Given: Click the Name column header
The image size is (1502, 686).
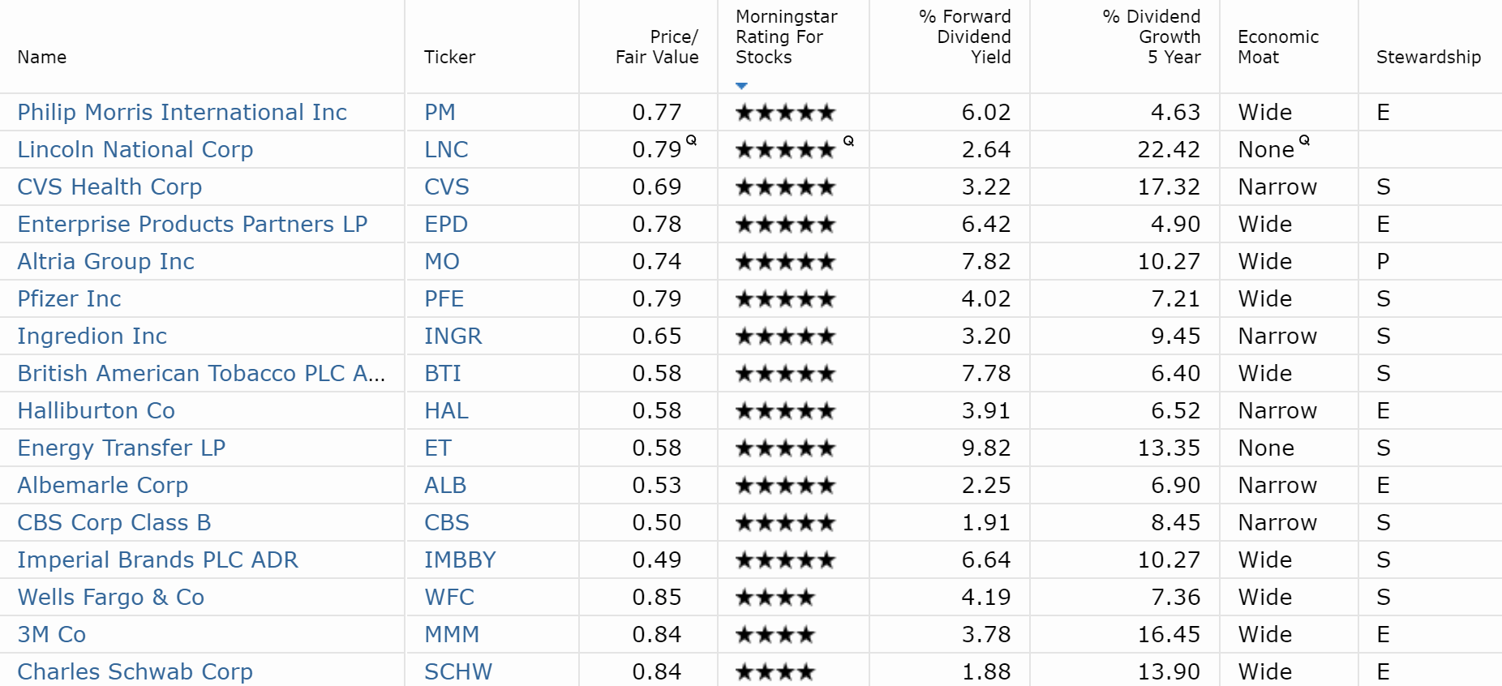Looking at the screenshot, I should click(x=42, y=57).
